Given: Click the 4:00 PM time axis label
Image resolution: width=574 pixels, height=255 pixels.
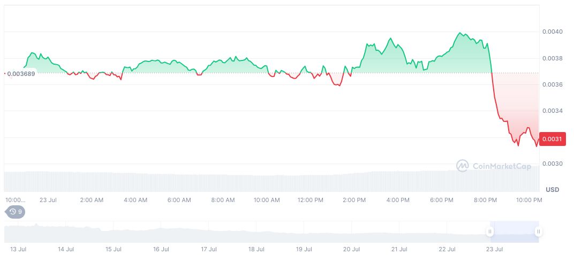Looking at the screenshot, I should click(398, 200).
